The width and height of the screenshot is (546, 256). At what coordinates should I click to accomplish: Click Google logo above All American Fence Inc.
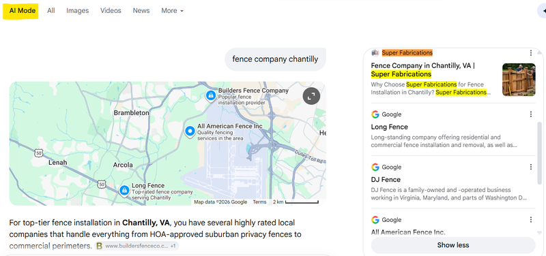[x=375, y=220]
